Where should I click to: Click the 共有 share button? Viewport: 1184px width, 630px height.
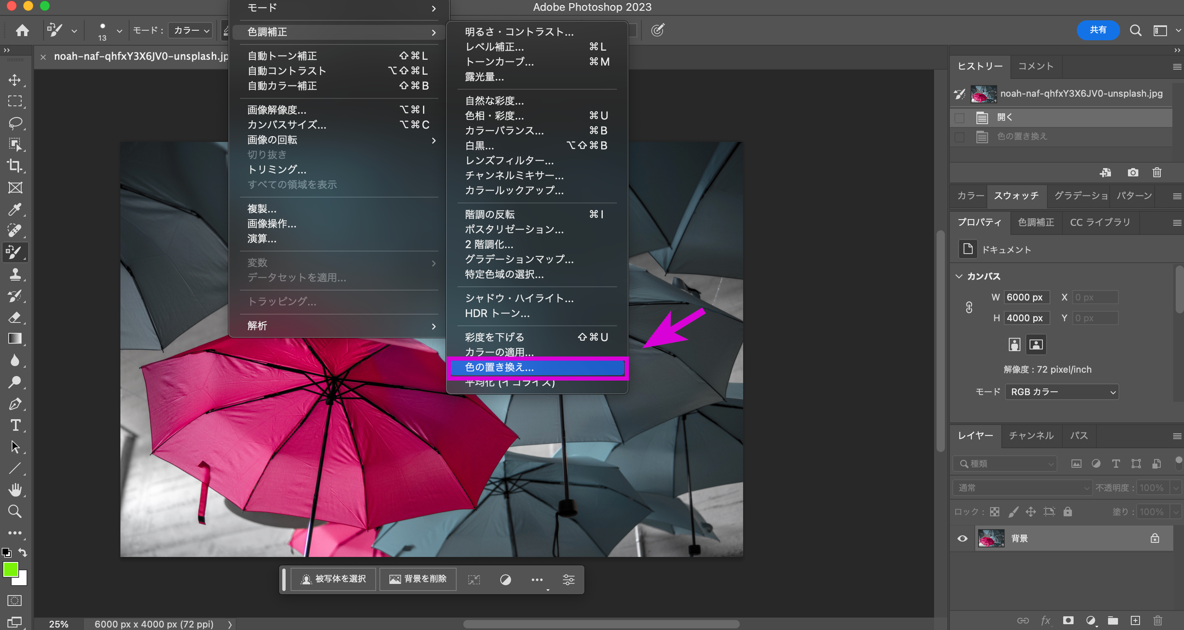[1098, 30]
